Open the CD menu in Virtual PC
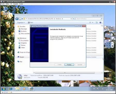116x94 pixels. click(x=11, y=4)
